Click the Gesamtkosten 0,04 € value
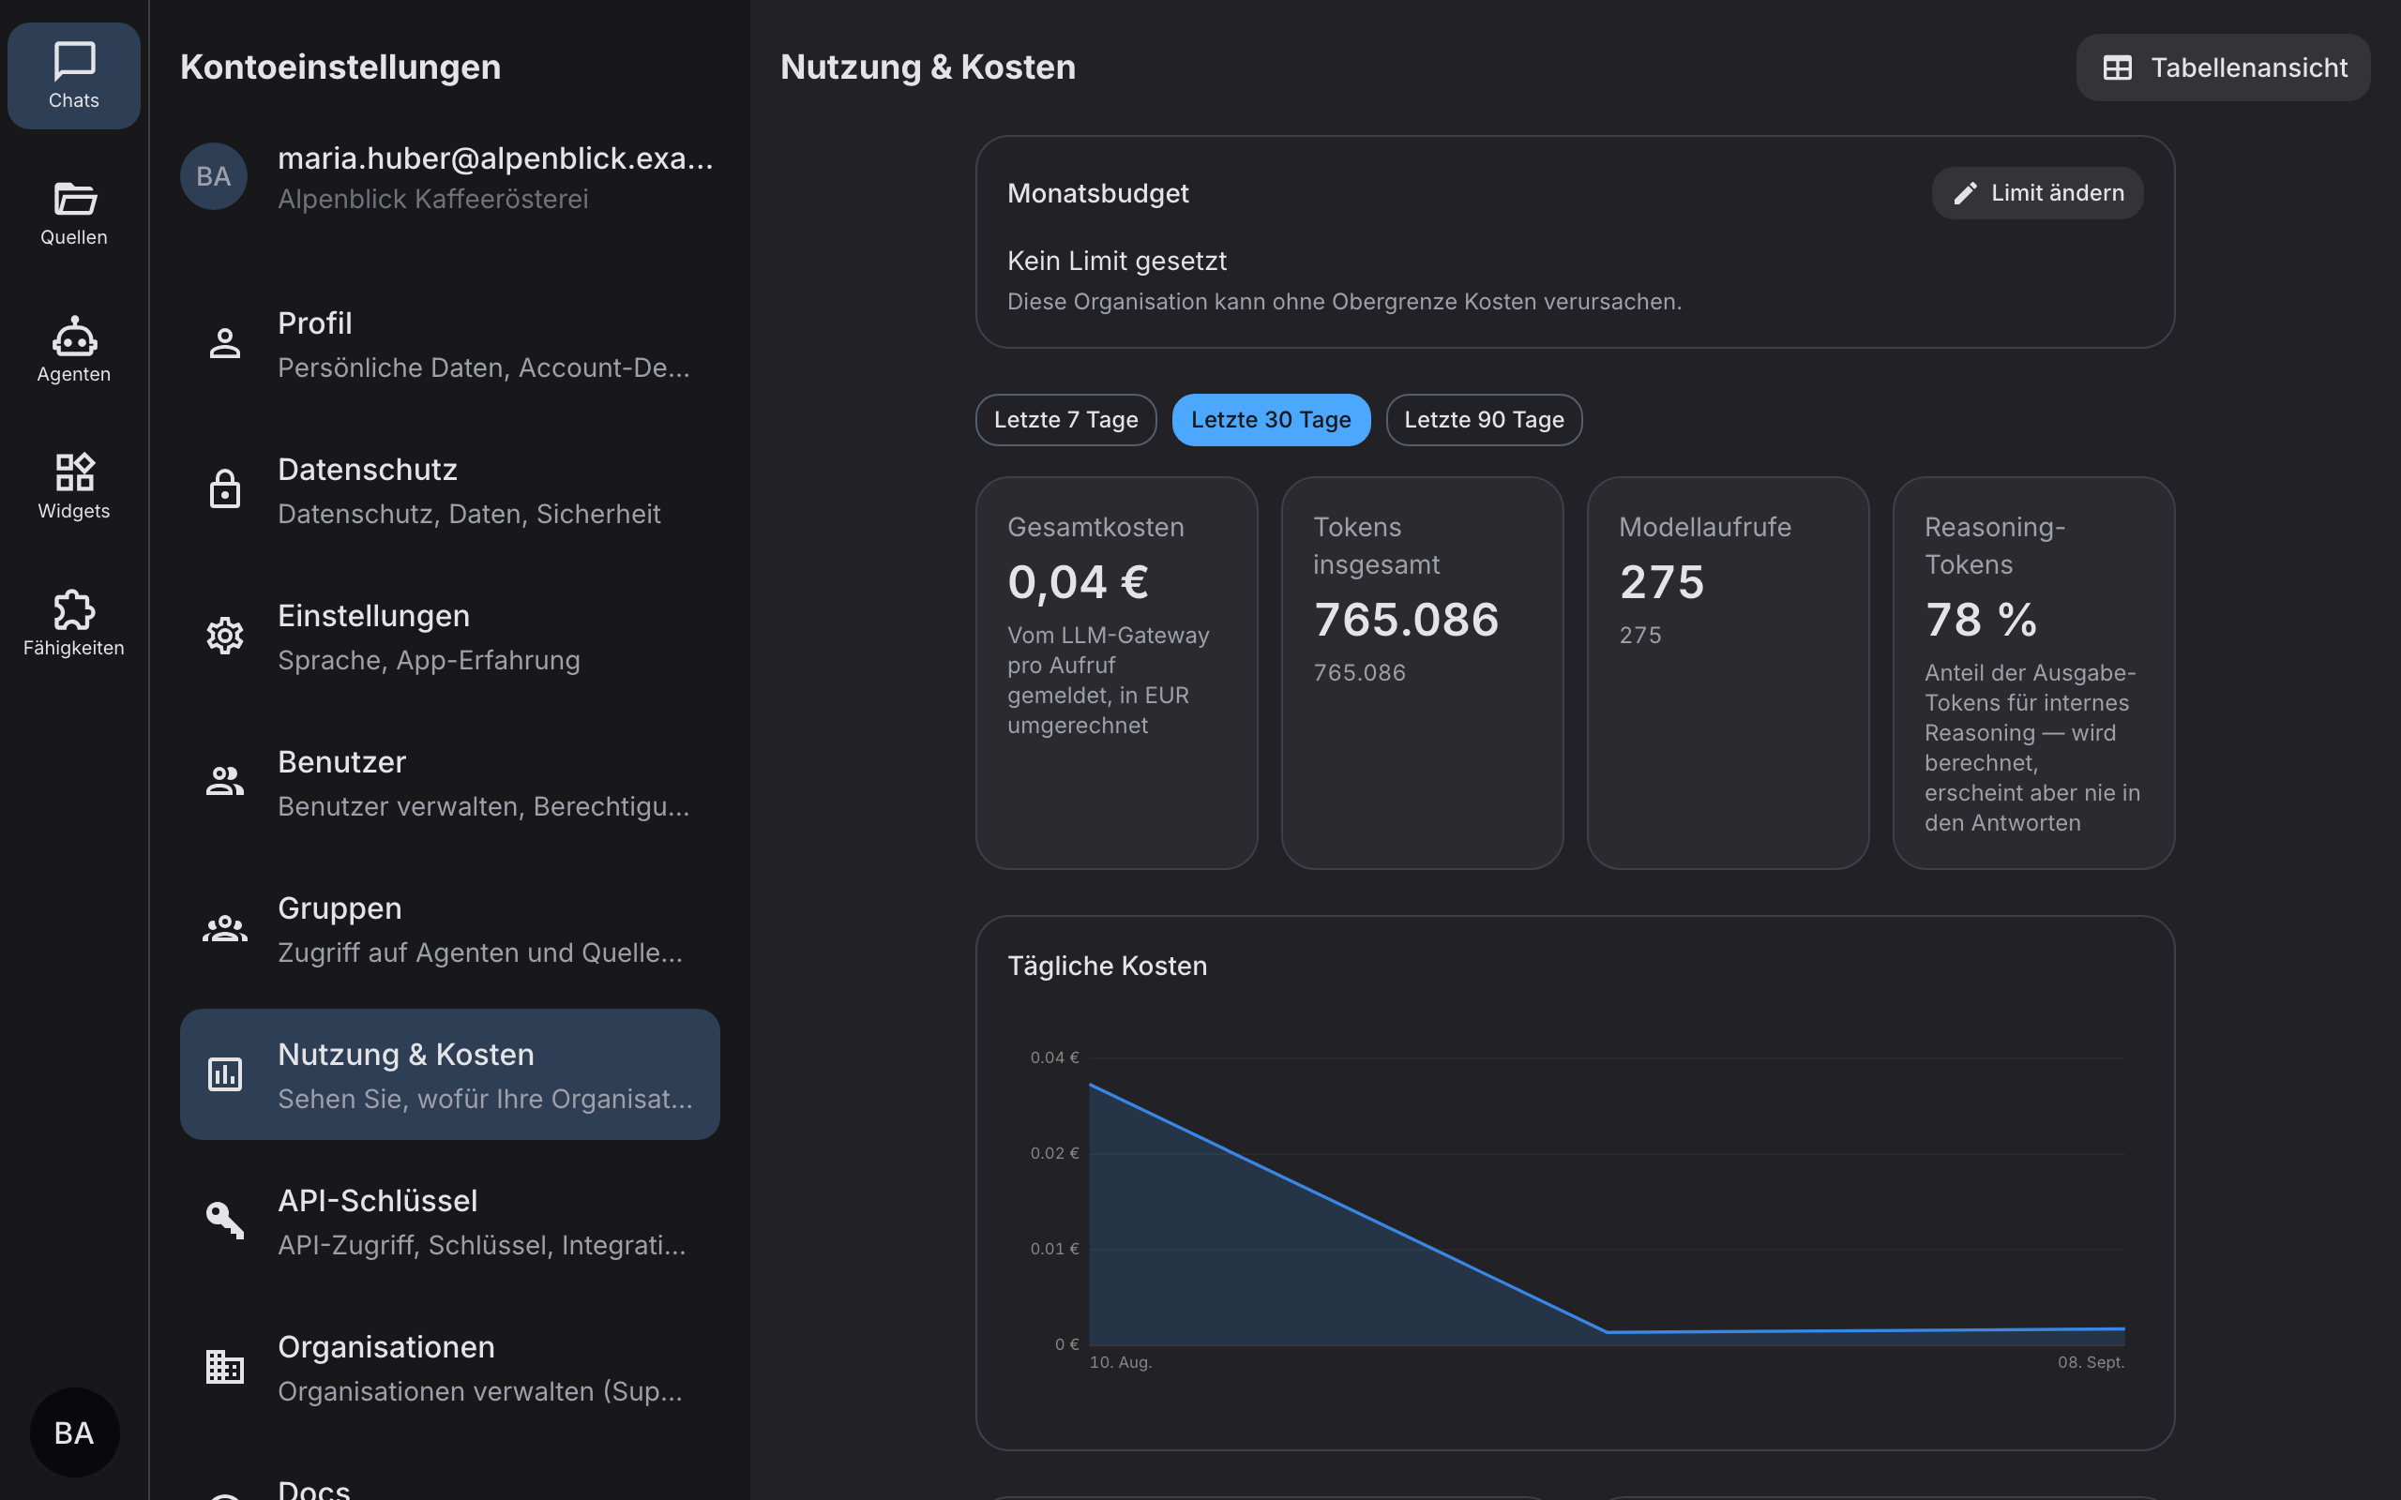Screen dimensions: 2401x1500 point(1079,581)
